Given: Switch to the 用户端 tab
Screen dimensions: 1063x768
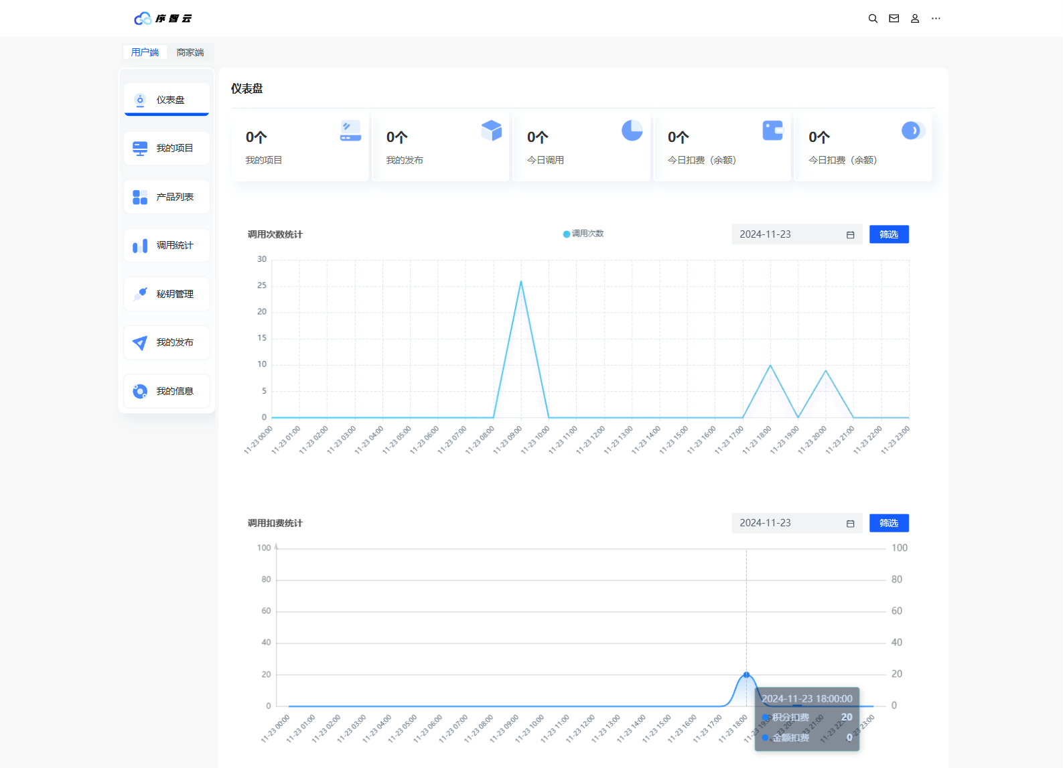Looking at the screenshot, I should click(145, 52).
